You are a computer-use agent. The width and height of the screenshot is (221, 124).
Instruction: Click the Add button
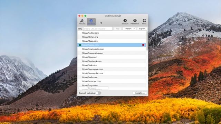(x=117, y=29)
